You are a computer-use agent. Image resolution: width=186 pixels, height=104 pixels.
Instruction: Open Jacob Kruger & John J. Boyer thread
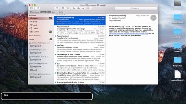80,58
